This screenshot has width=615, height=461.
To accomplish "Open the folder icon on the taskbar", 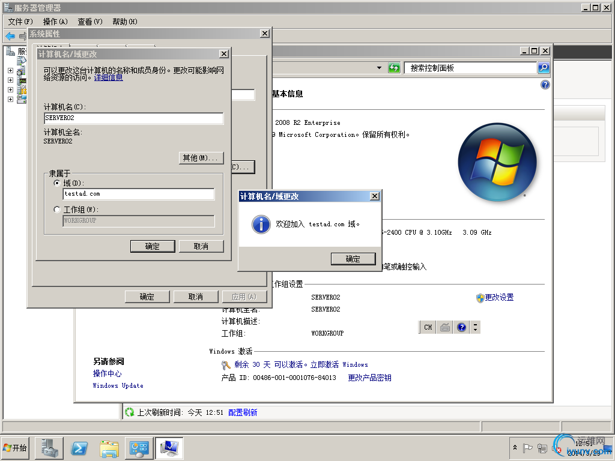I will coord(108,448).
